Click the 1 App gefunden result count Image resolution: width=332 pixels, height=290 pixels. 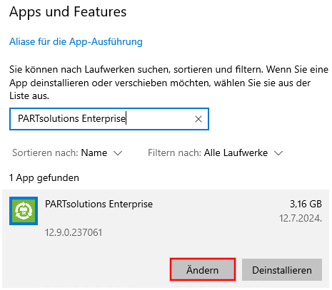coord(44,177)
